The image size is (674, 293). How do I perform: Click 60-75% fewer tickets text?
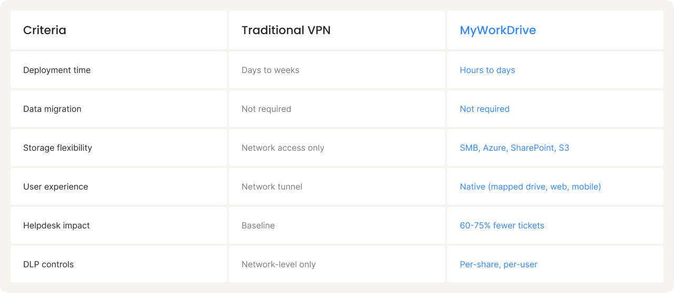502,226
